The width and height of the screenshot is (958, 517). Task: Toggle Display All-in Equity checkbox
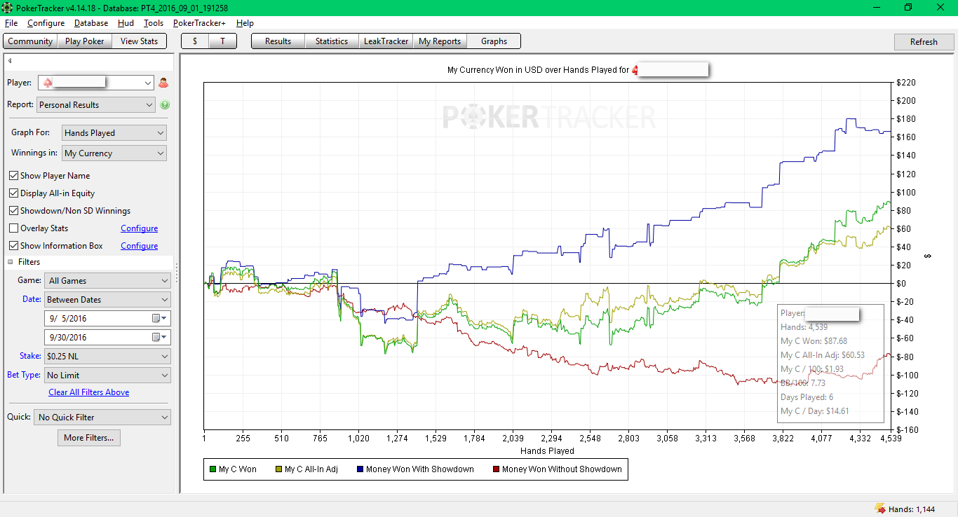13,193
